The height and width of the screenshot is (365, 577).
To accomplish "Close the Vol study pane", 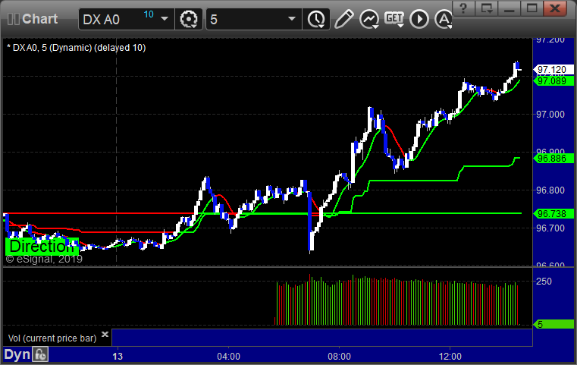I will point(105,334).
